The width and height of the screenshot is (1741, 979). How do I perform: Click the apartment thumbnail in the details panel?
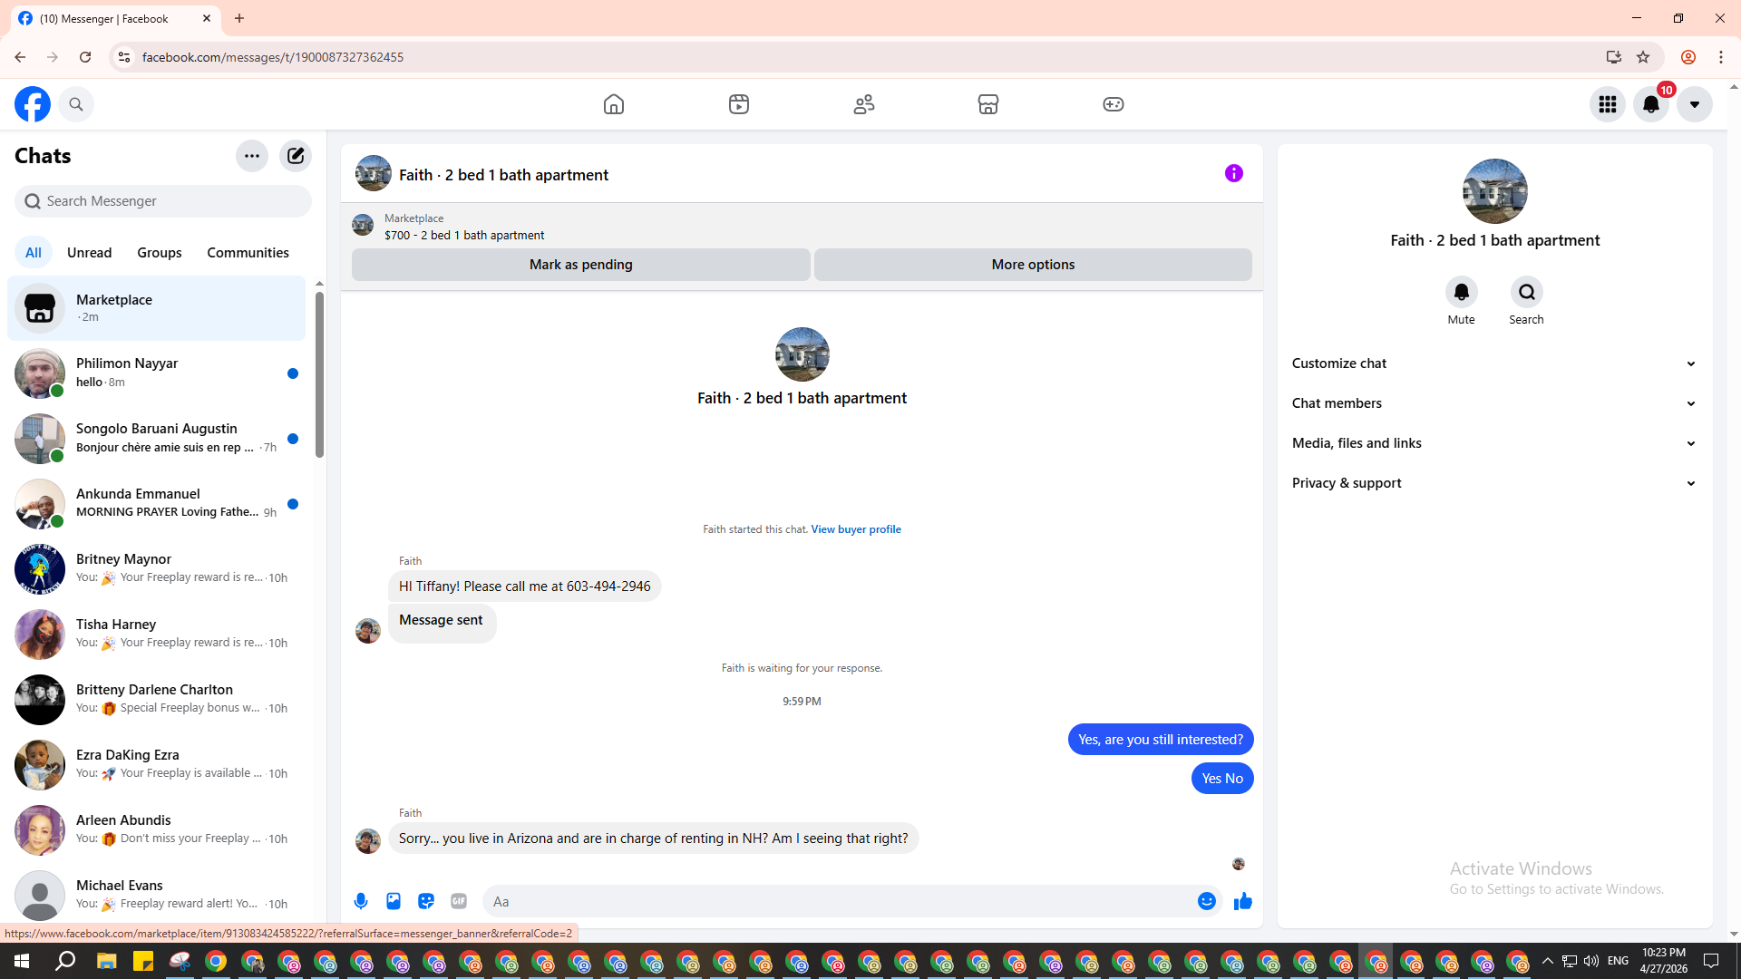tap(1495, 191)
